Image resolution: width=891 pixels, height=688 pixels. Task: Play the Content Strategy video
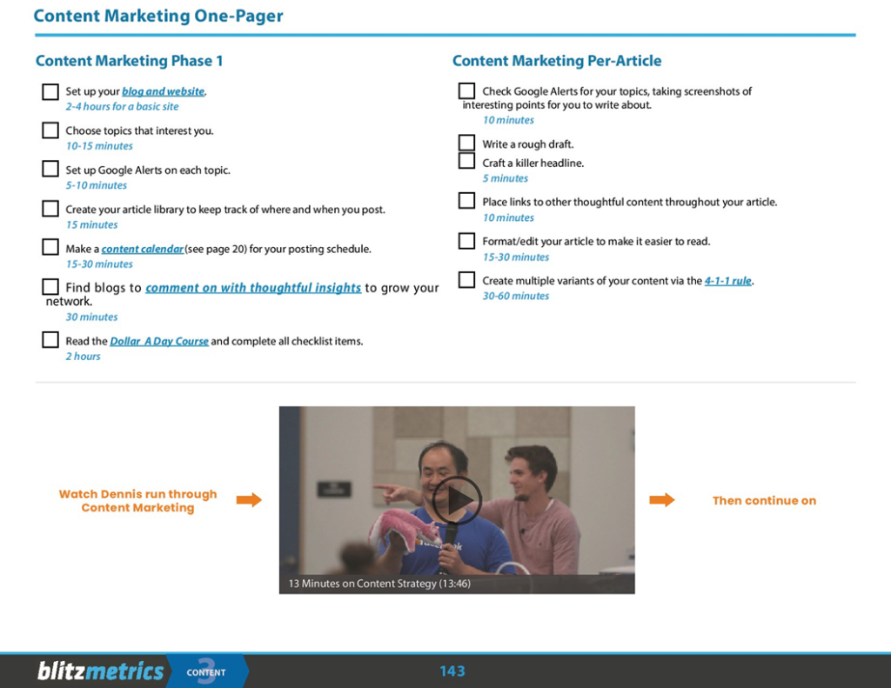point(457,500)
